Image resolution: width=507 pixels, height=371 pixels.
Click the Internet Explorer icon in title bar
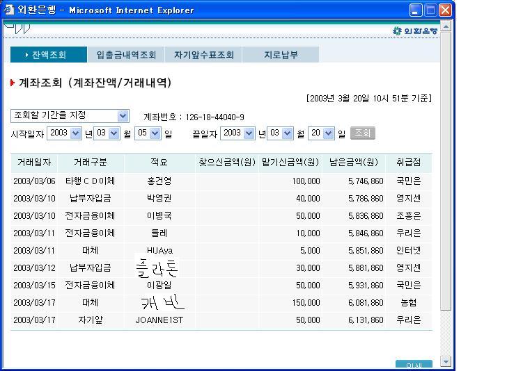click(x=8, y=10)
